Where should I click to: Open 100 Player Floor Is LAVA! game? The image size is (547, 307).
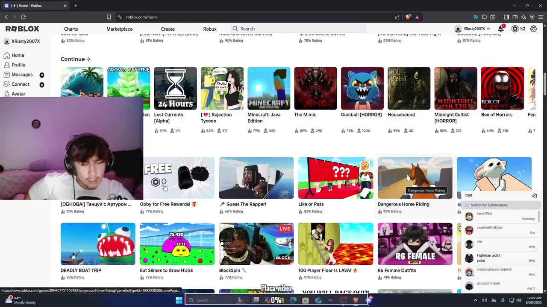(335, 244)
